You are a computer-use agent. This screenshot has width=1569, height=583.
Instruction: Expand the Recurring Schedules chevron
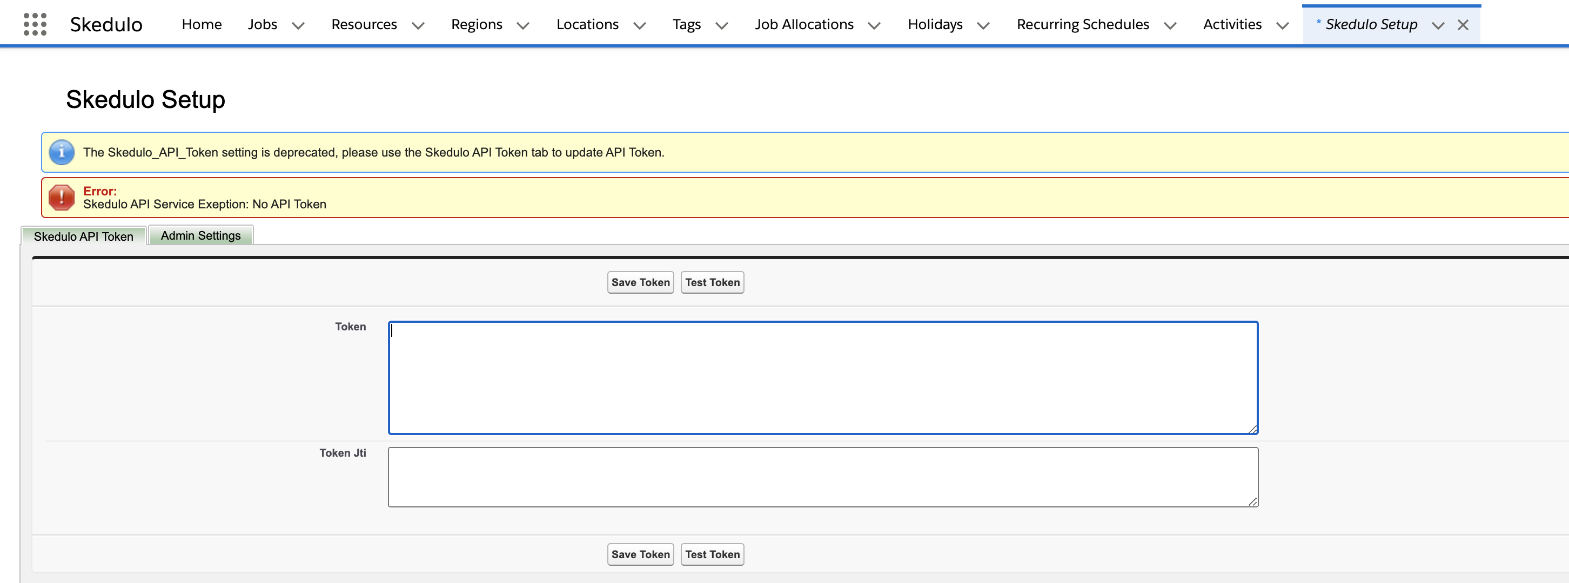1169,25
